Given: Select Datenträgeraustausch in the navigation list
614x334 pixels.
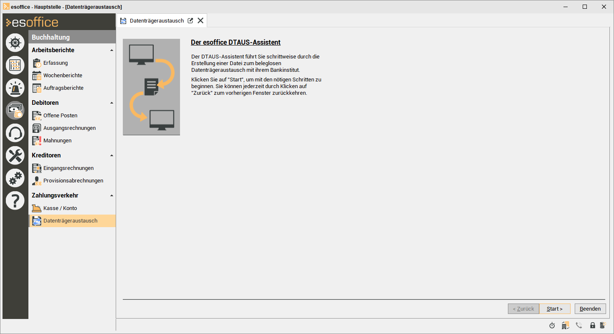Looking at the screenshot, I should [72, 221].
